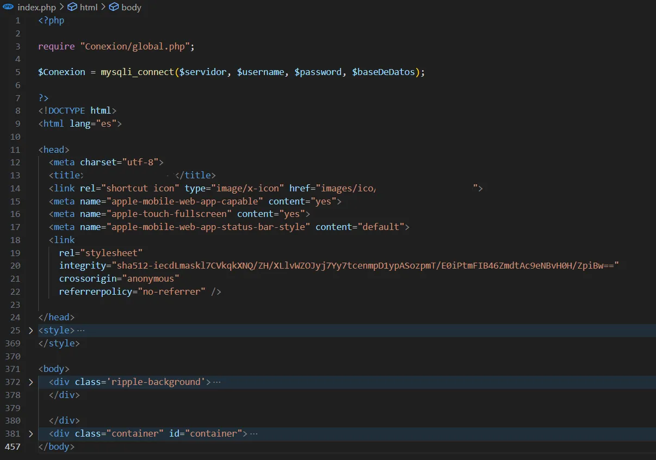Click the "shortcut icon" rel value
Screen dimensions: 656x460
pyautogui.click(x=140, y=188)
